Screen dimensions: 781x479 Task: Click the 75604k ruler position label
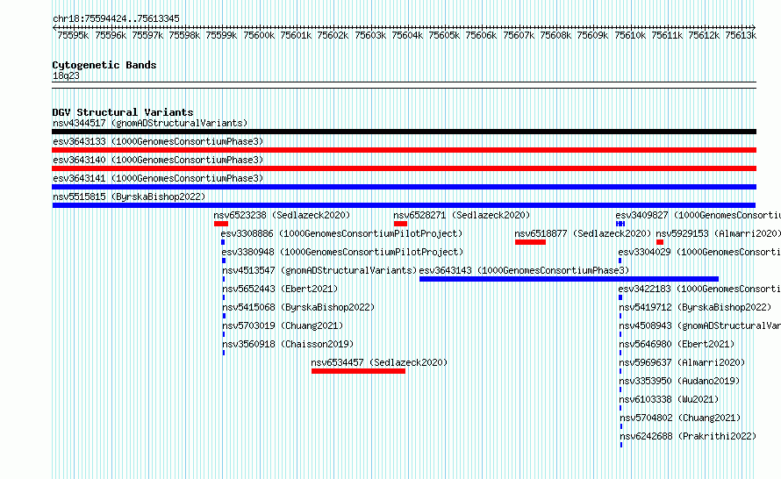(407, 35)
